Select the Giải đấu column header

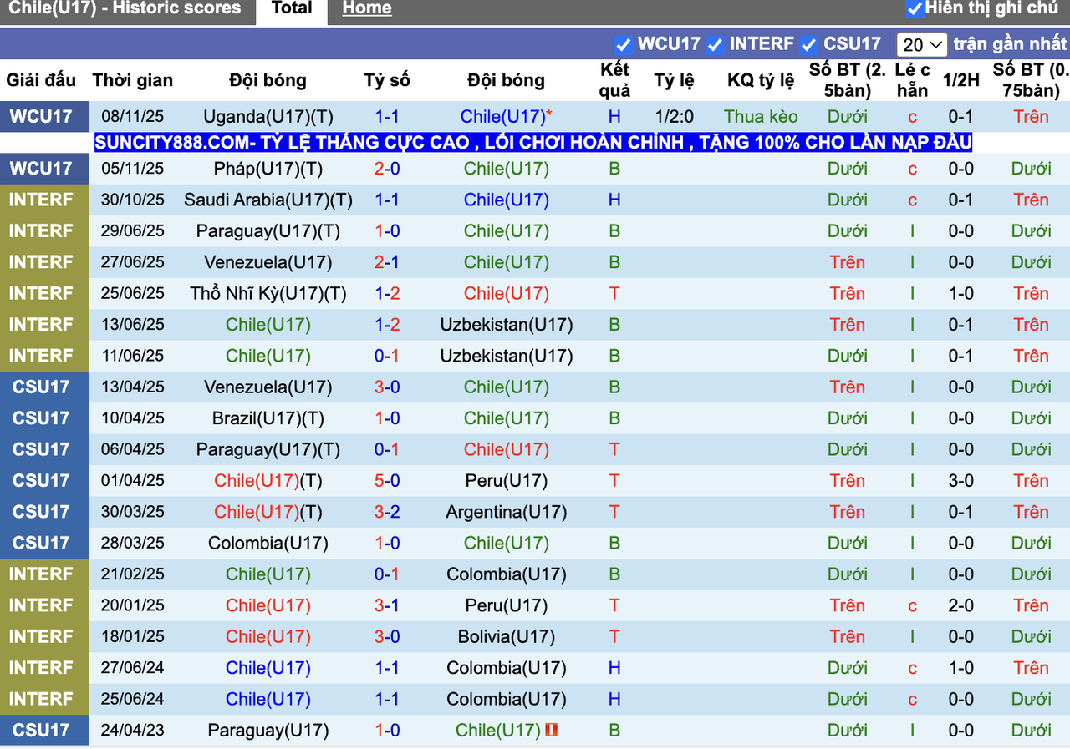pyautogui.click(x=41, y=80)
